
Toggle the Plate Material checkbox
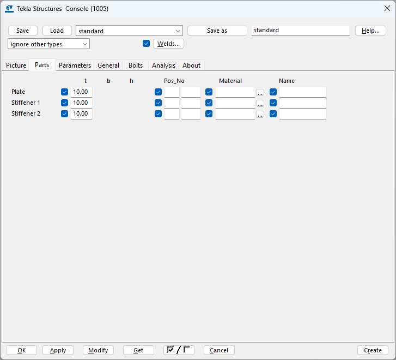pyautogui.click(x=209, y=92)
